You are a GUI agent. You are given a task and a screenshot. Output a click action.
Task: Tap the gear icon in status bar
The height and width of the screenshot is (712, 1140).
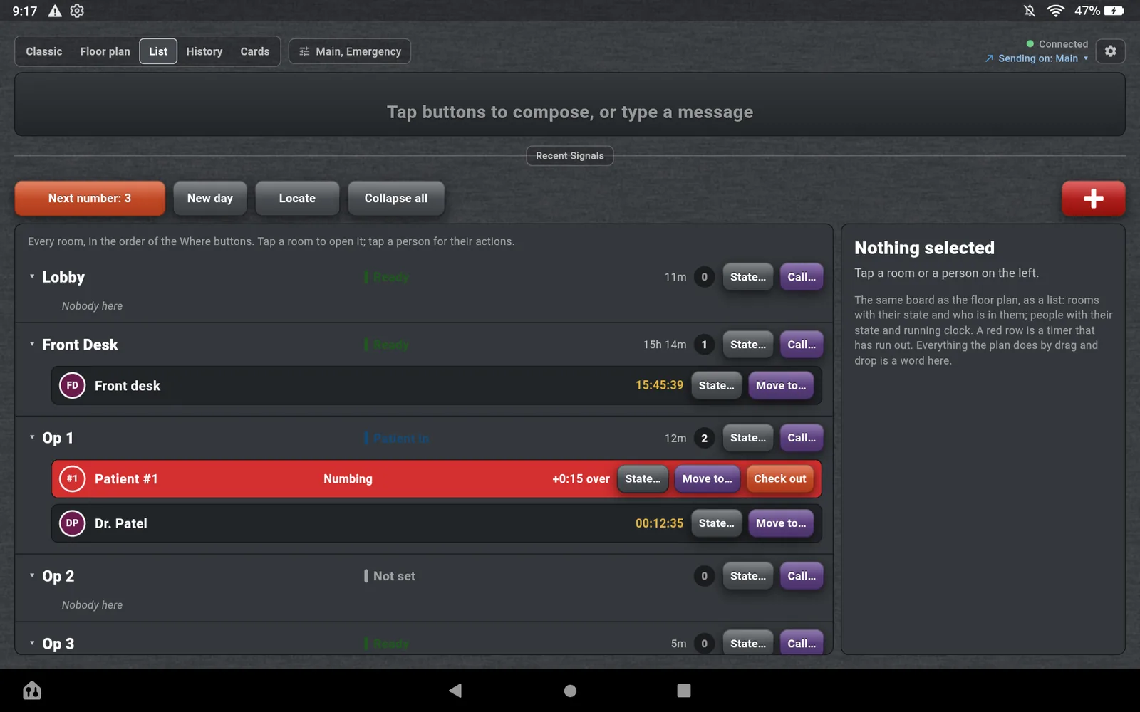point(77,11)
